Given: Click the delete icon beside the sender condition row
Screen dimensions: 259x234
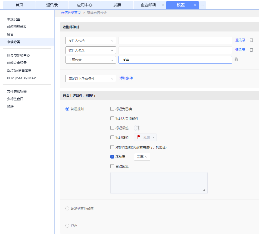Looking at the screenshot, I should point(251,40).
